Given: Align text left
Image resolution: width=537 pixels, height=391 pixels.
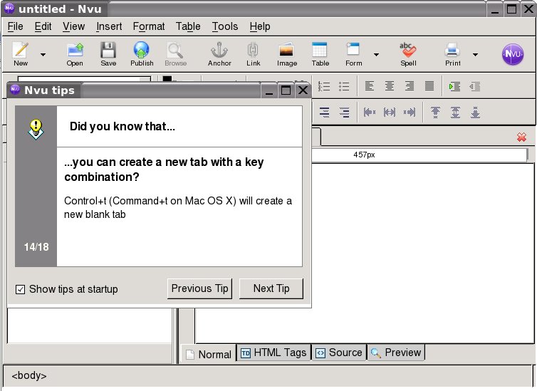Looking at the screenshot, I should (369, 86).
